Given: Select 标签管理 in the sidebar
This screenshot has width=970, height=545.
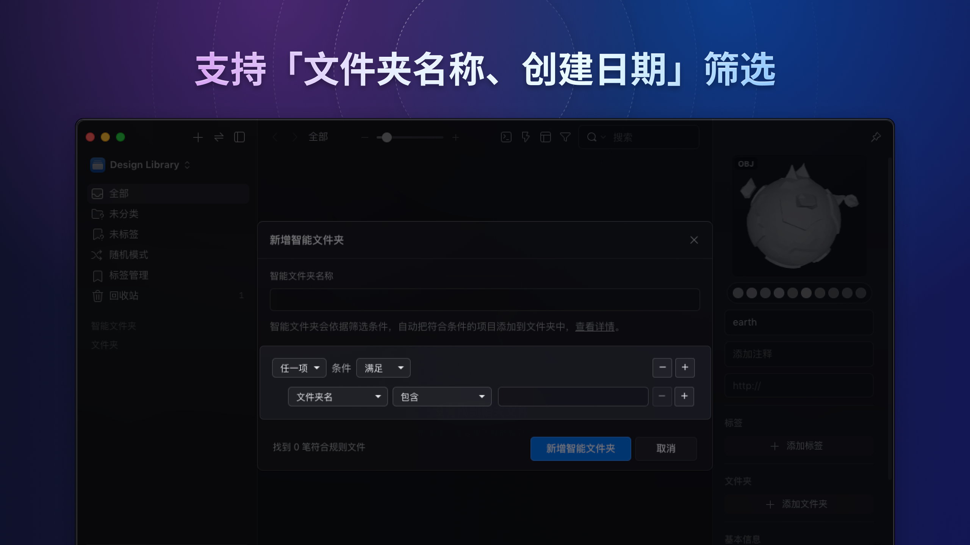Looking at the screenshot, I should [128, 275].
